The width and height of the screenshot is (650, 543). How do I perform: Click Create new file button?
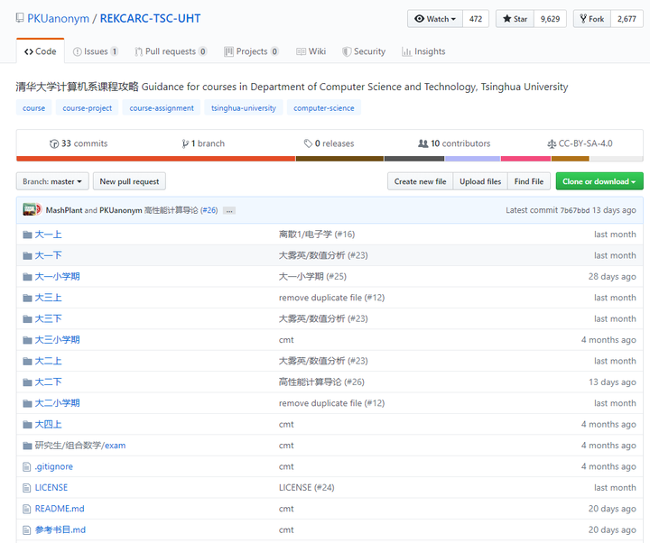(420, 181)
